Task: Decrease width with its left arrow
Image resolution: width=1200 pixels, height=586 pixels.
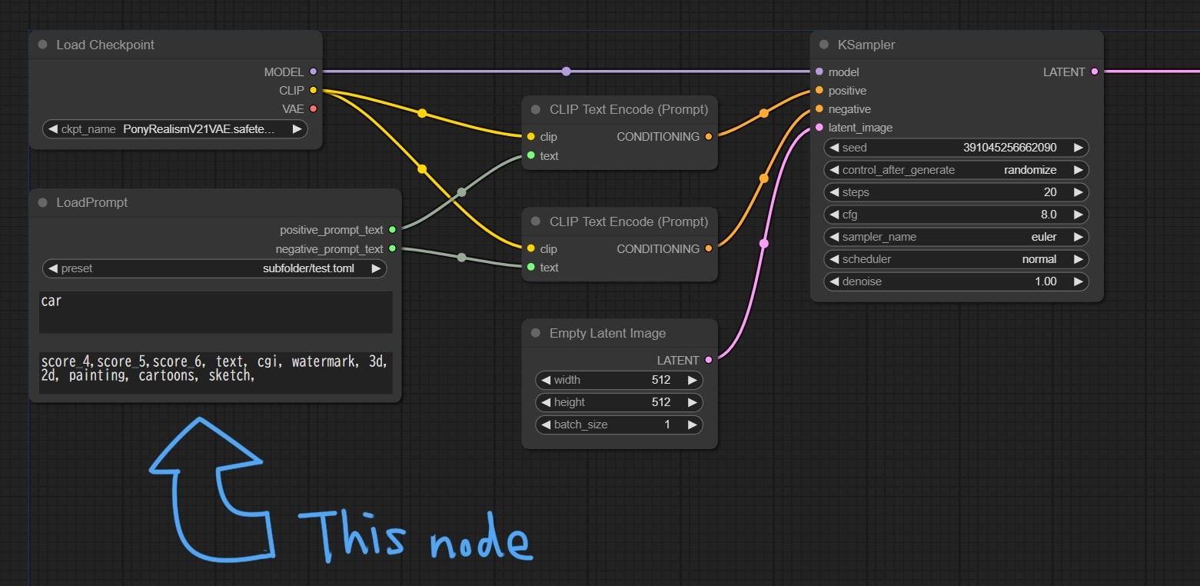Action: (x=546, y=380)
